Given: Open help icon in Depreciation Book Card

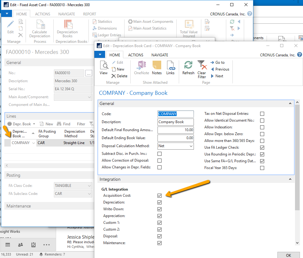Looking at the screenshot, I should [x=300, y=55].
